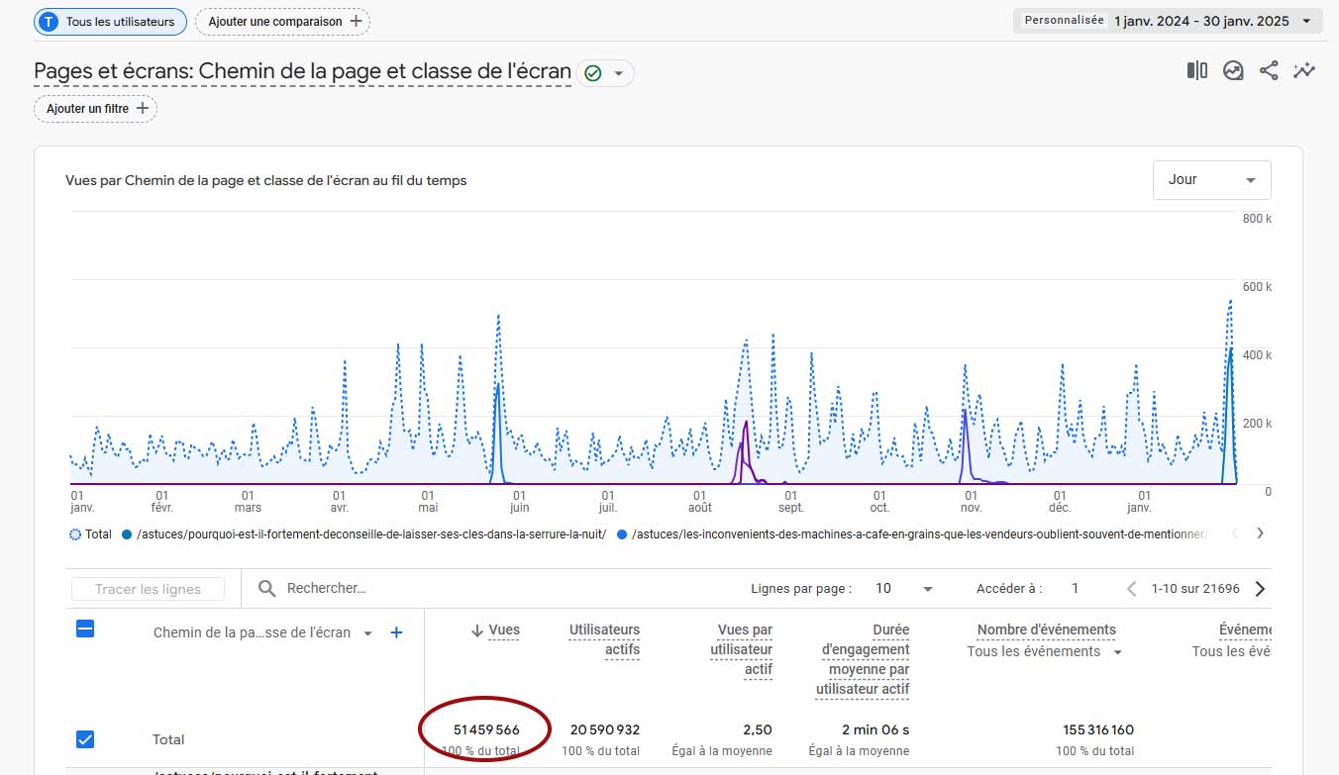Click the share report icon
Screen dimensions: 1339x775
click(1269, 70)
